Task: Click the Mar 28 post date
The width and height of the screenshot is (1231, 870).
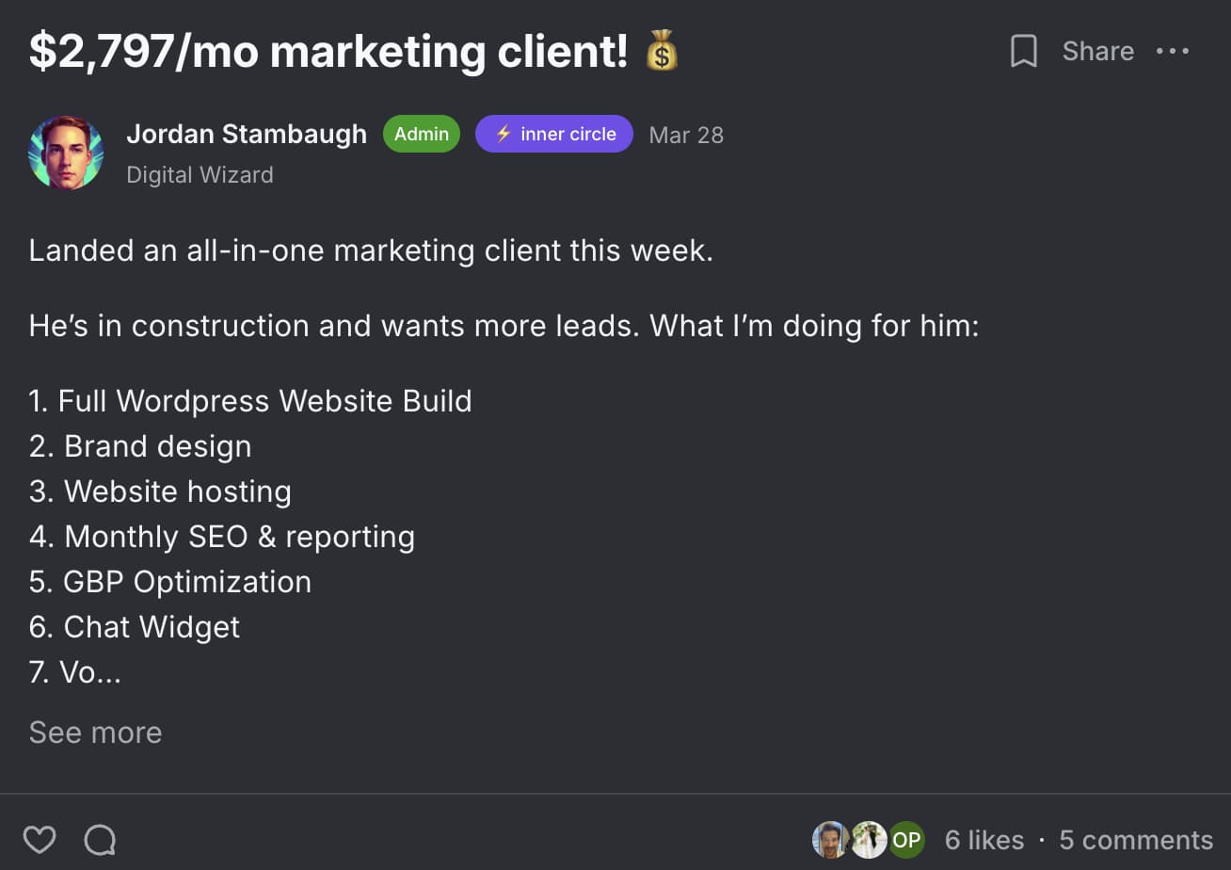Action: click(686, 135)
